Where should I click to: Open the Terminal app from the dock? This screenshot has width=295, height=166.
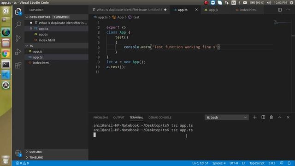pos(6,65)
